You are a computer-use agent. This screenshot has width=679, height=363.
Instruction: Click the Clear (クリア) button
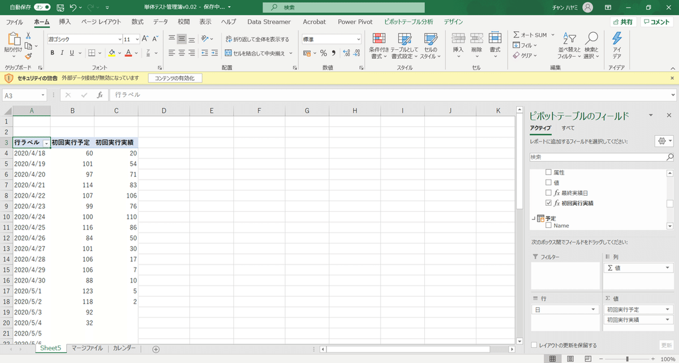coord(525,55)
